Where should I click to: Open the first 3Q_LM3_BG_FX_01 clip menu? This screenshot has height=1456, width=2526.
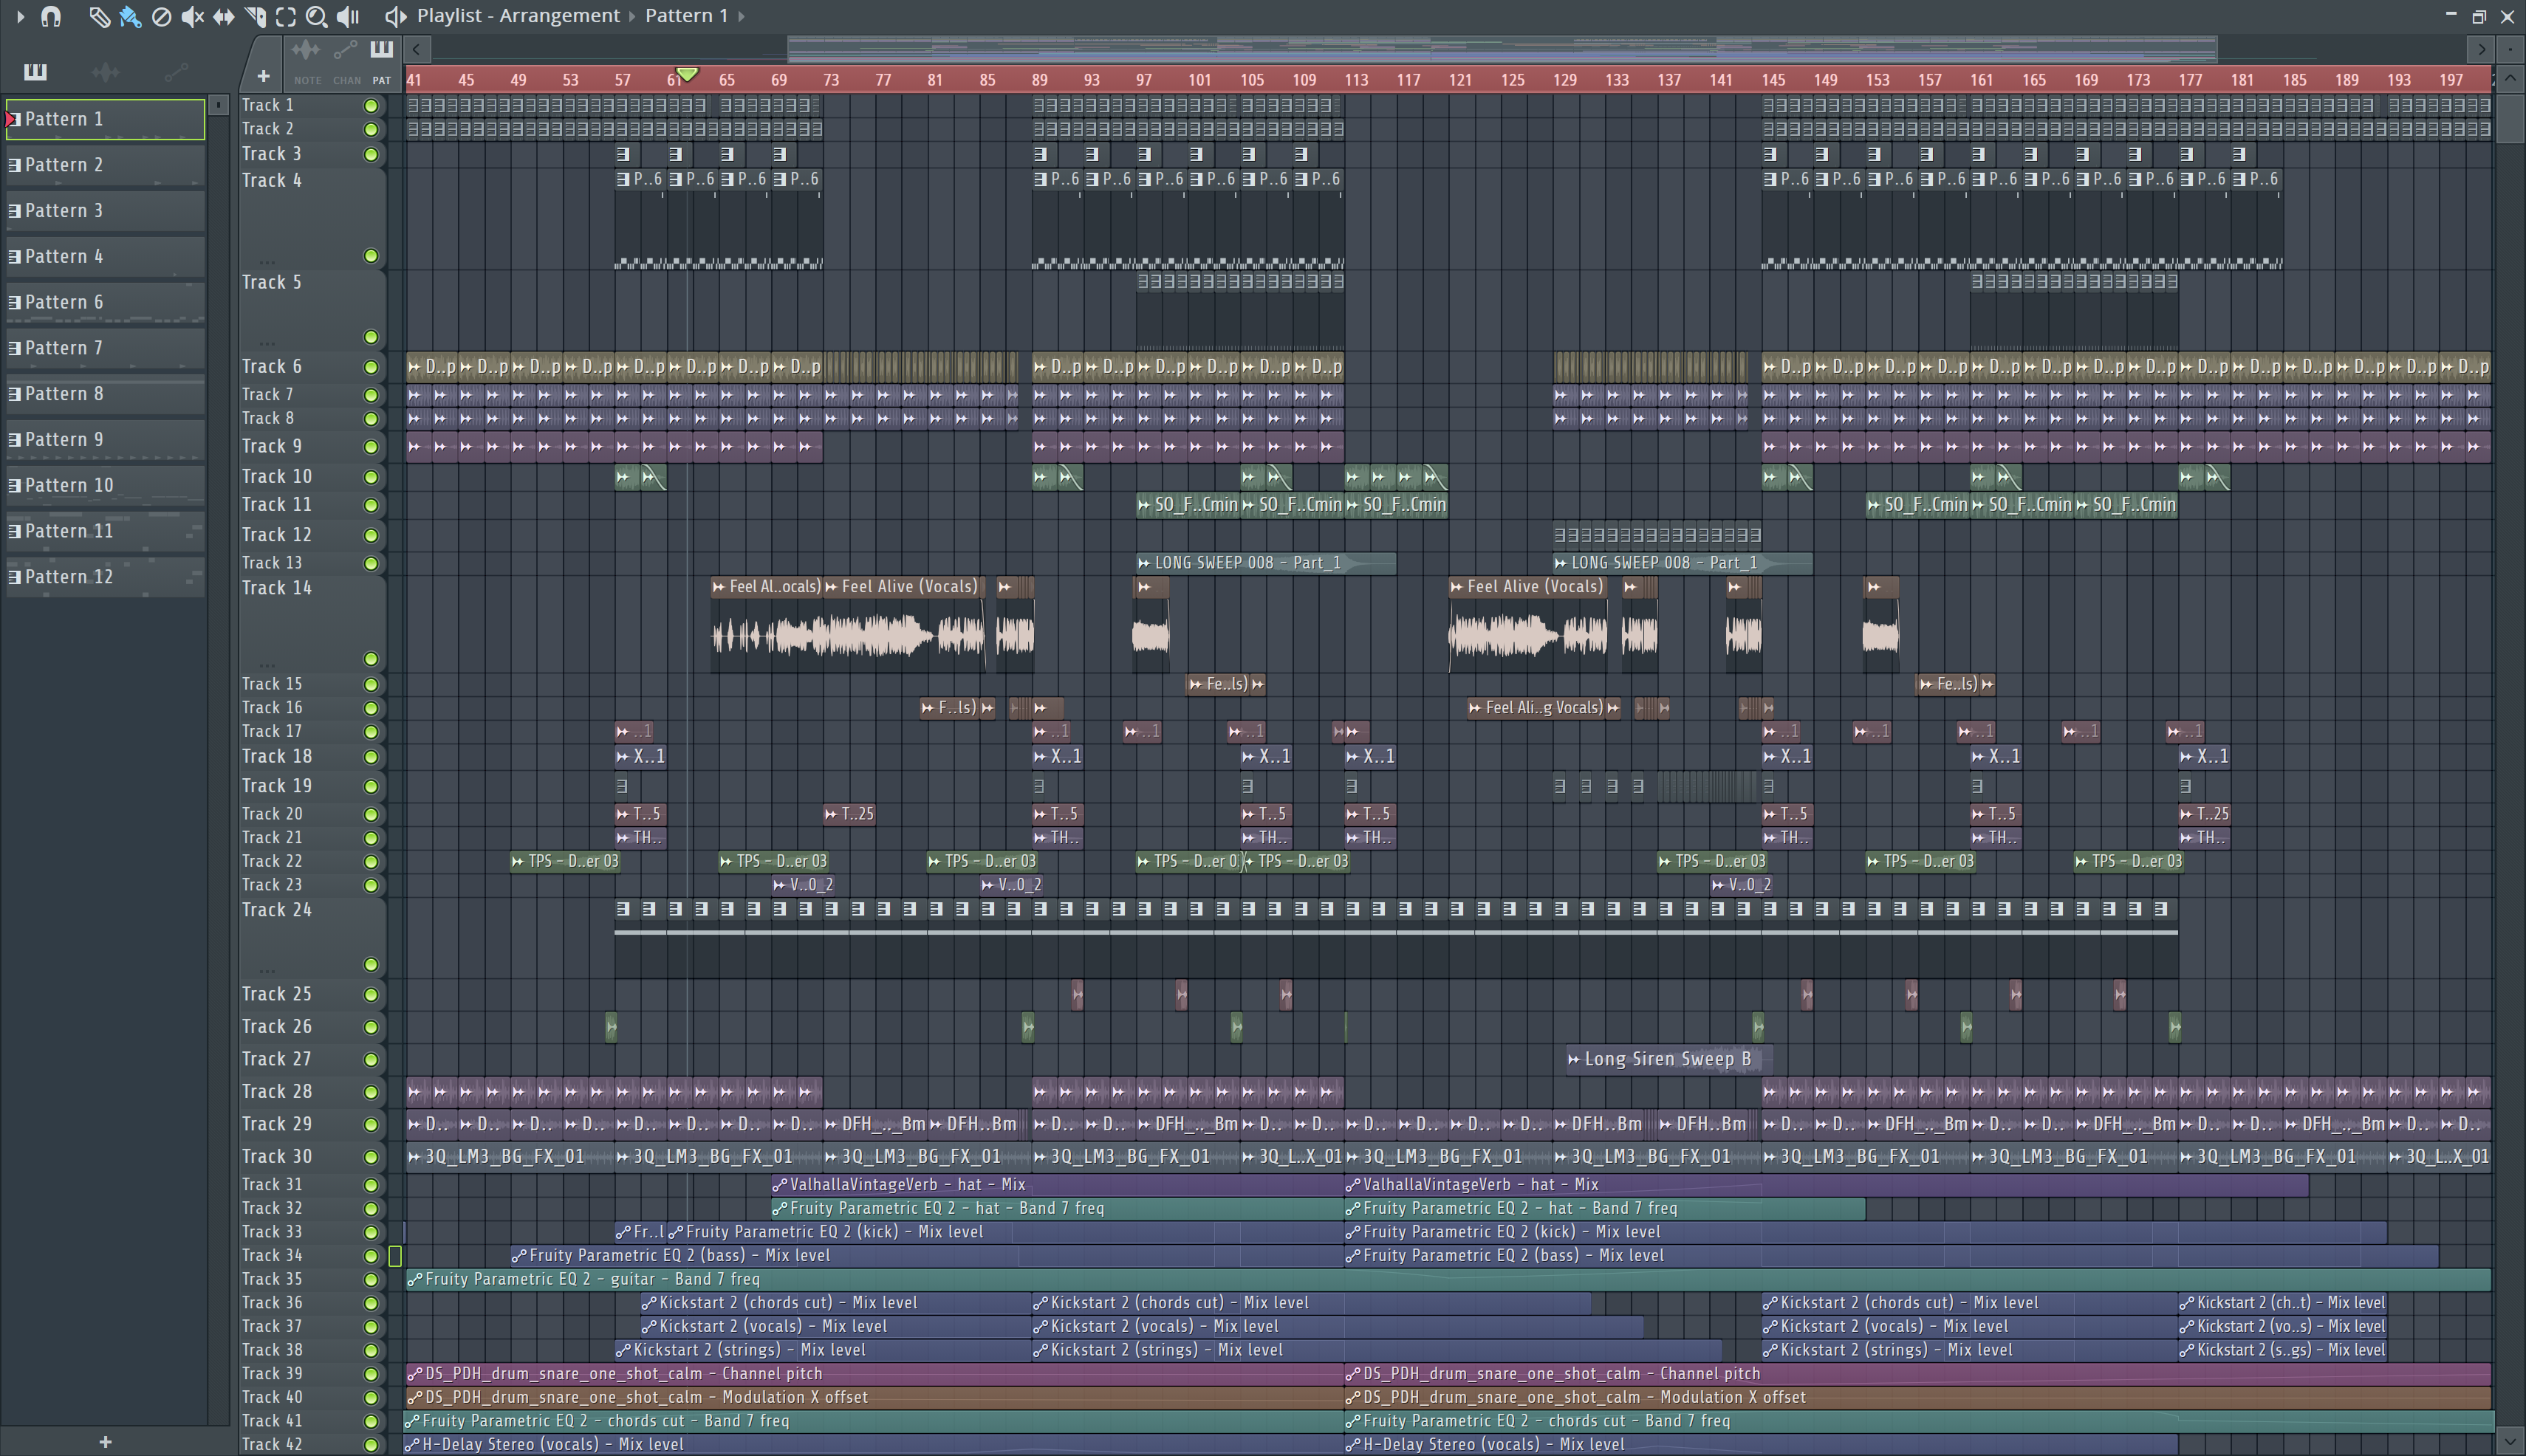click(414, 1157)
